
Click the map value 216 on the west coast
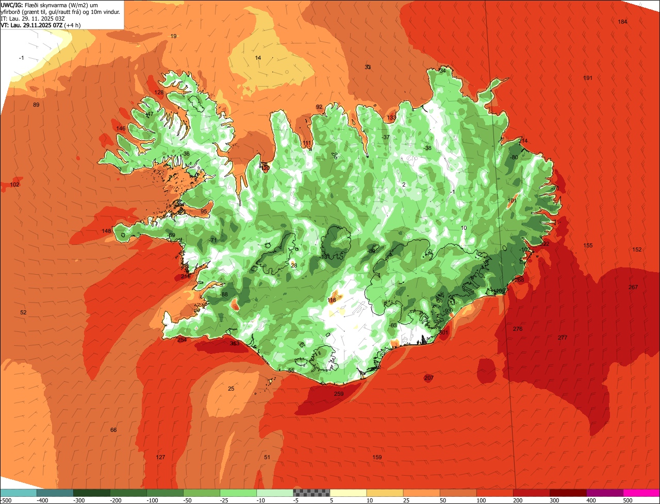point(186,276)
